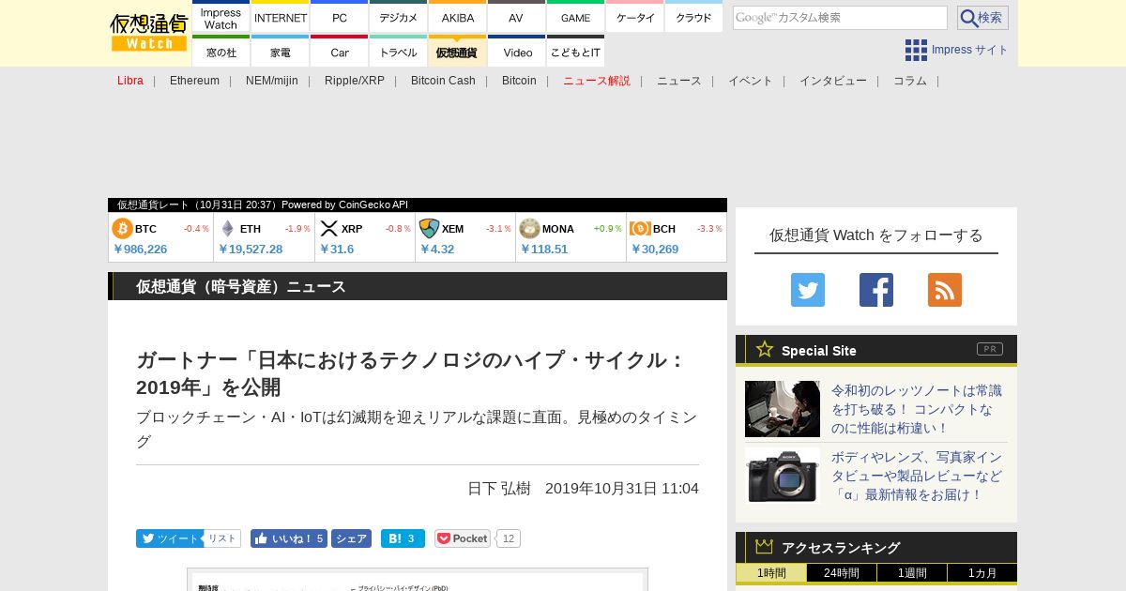Open the Libra category link
Image resolution: width=1126 pixels, height=591 pixels.
point(130,81)
